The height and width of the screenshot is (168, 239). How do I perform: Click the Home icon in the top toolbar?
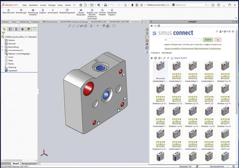coord(81,5)
